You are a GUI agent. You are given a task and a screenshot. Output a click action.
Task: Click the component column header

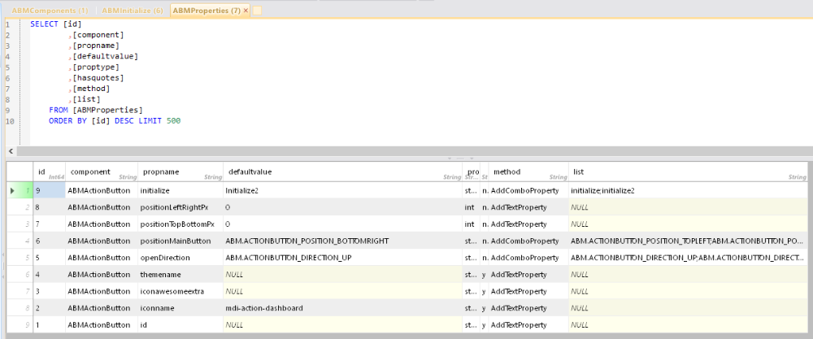(x=102, y=172)
